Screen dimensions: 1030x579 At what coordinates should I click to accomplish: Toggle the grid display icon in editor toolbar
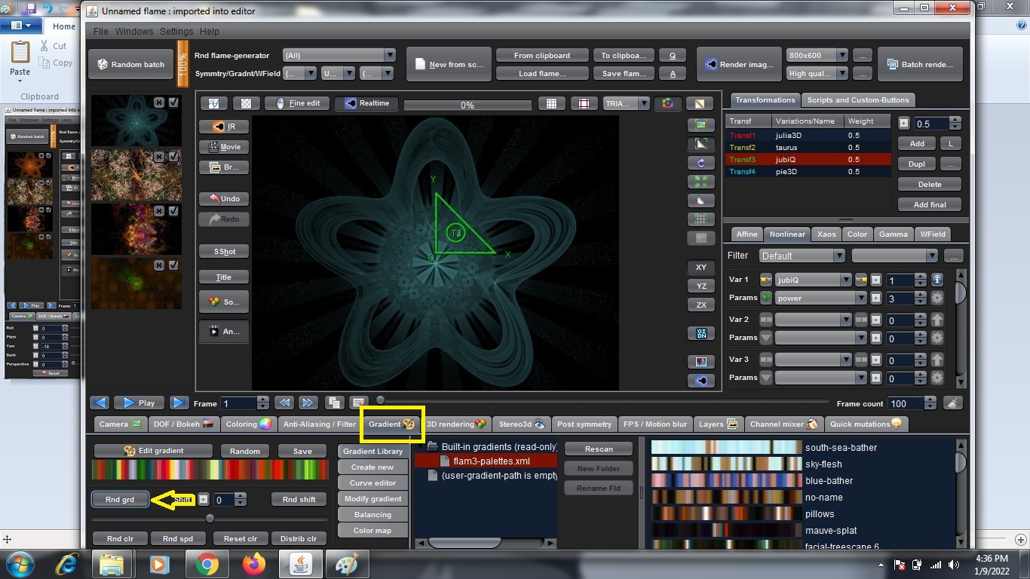pos(551,103)
